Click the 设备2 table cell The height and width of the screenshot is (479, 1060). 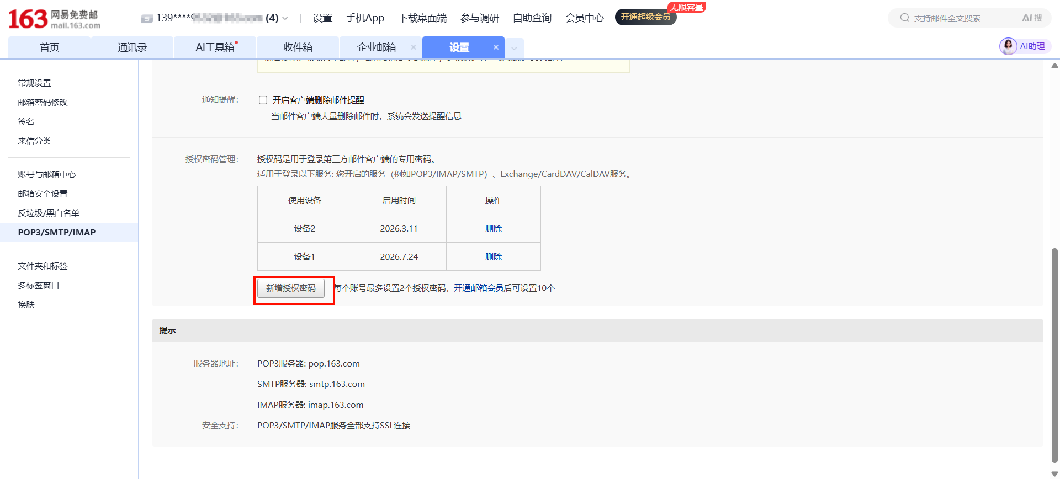click(x=305, y=229)
